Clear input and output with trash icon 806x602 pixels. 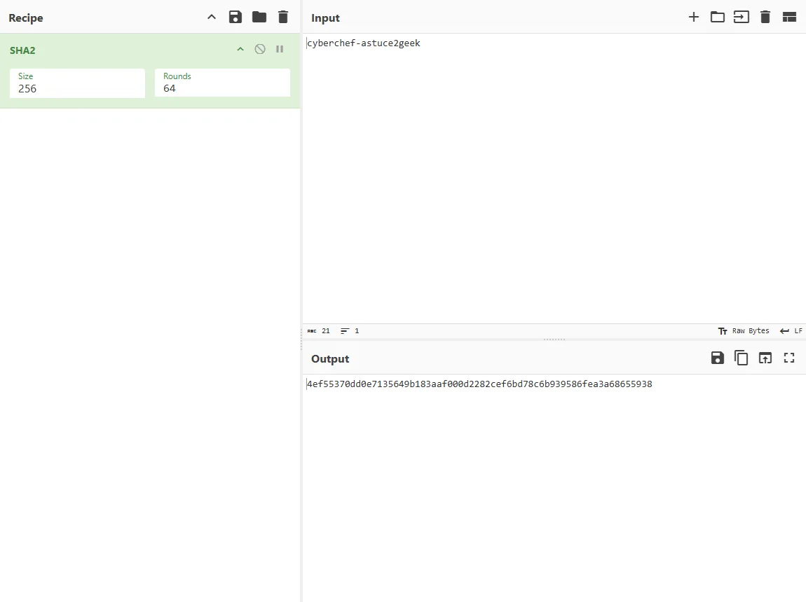point(765,17)
